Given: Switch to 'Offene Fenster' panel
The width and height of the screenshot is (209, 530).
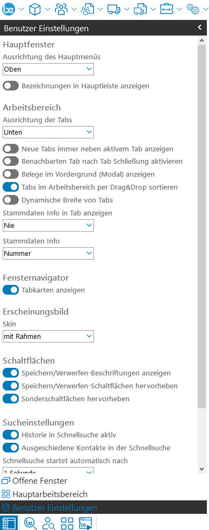Looking at the screenshot, I should [x=34, y=480].
